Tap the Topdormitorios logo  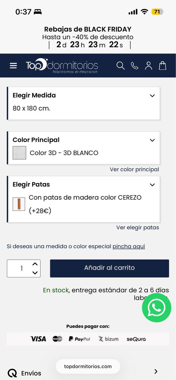[62, 65]
